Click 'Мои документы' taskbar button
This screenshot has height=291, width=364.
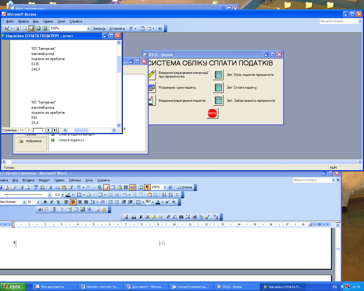55,287
